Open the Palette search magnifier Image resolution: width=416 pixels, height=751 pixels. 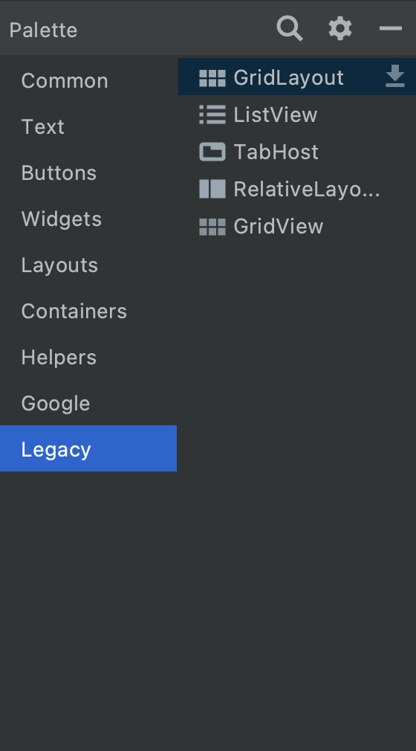click(290, 29)
